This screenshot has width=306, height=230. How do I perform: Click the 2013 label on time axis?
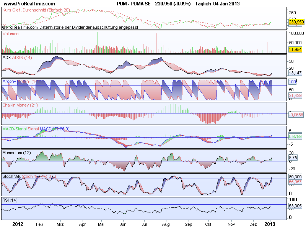tap(270, 224)
